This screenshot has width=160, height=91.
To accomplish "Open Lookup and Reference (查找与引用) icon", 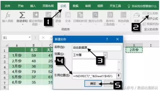I will click(x=95, y=15).
